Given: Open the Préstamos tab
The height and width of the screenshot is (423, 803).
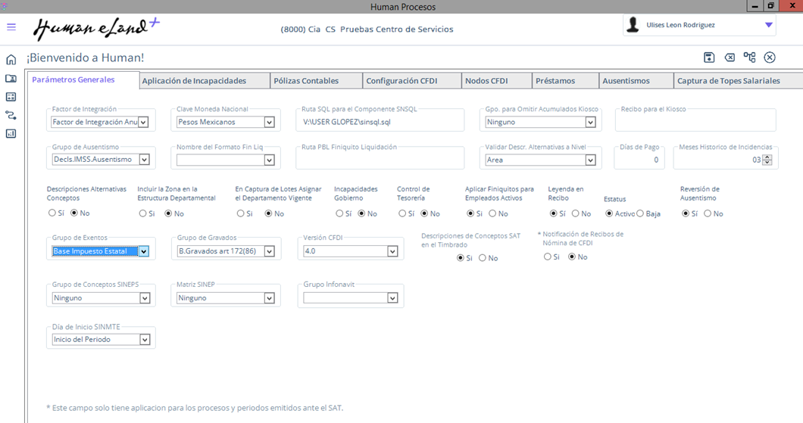Looking at the screenshot, I should click(555, 81).
